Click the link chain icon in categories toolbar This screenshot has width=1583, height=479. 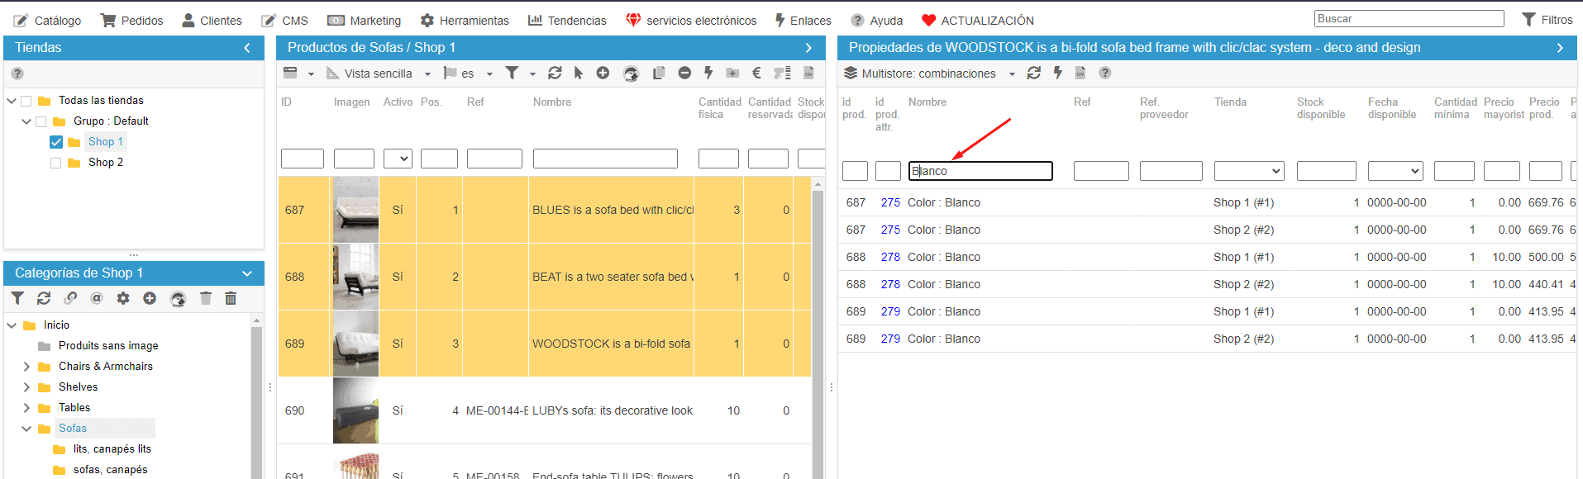(x=71, y=298)
